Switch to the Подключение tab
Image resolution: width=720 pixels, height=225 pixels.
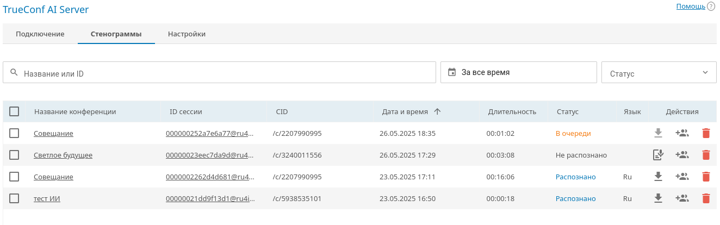40,34
